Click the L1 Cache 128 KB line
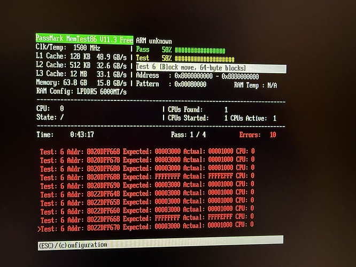The height and width of the screenshot is (267, 356). (81, 56)
